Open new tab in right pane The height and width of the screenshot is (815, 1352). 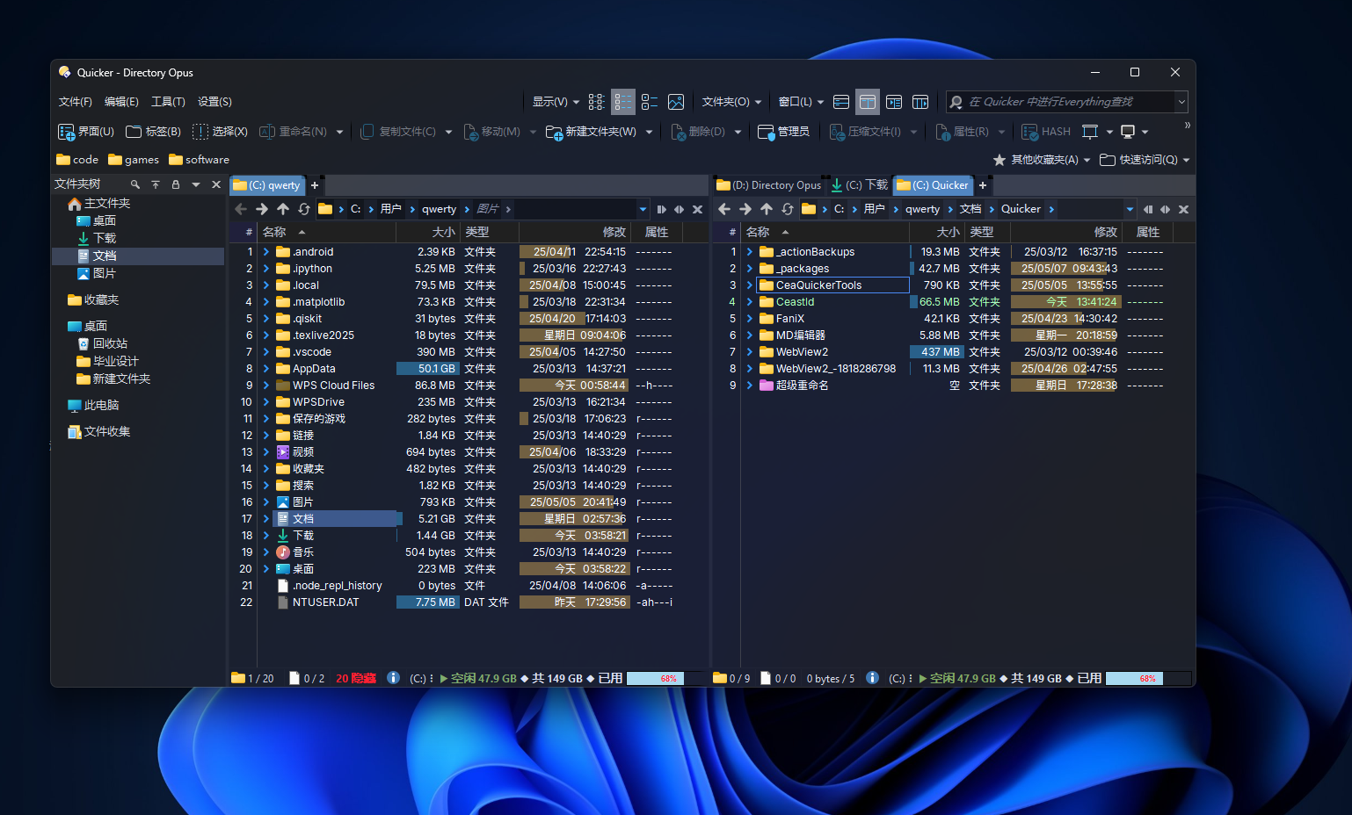pyautogui.click(x=983, y=185)
